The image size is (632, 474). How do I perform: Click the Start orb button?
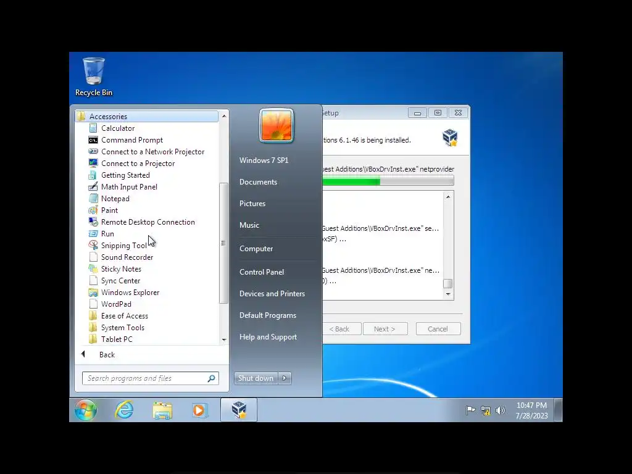coord(85,410)
